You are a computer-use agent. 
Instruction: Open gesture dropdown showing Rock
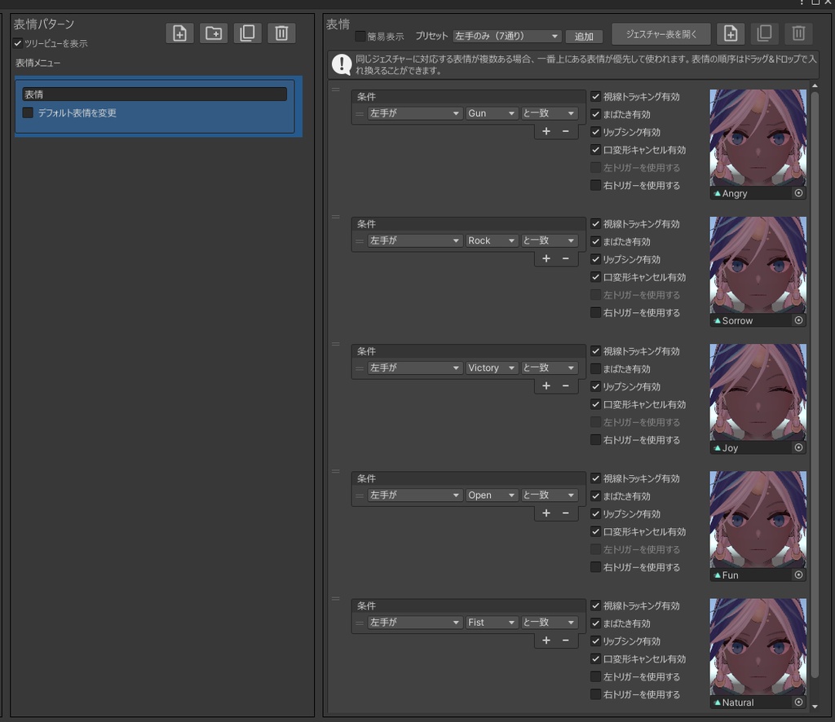point(491,240)
